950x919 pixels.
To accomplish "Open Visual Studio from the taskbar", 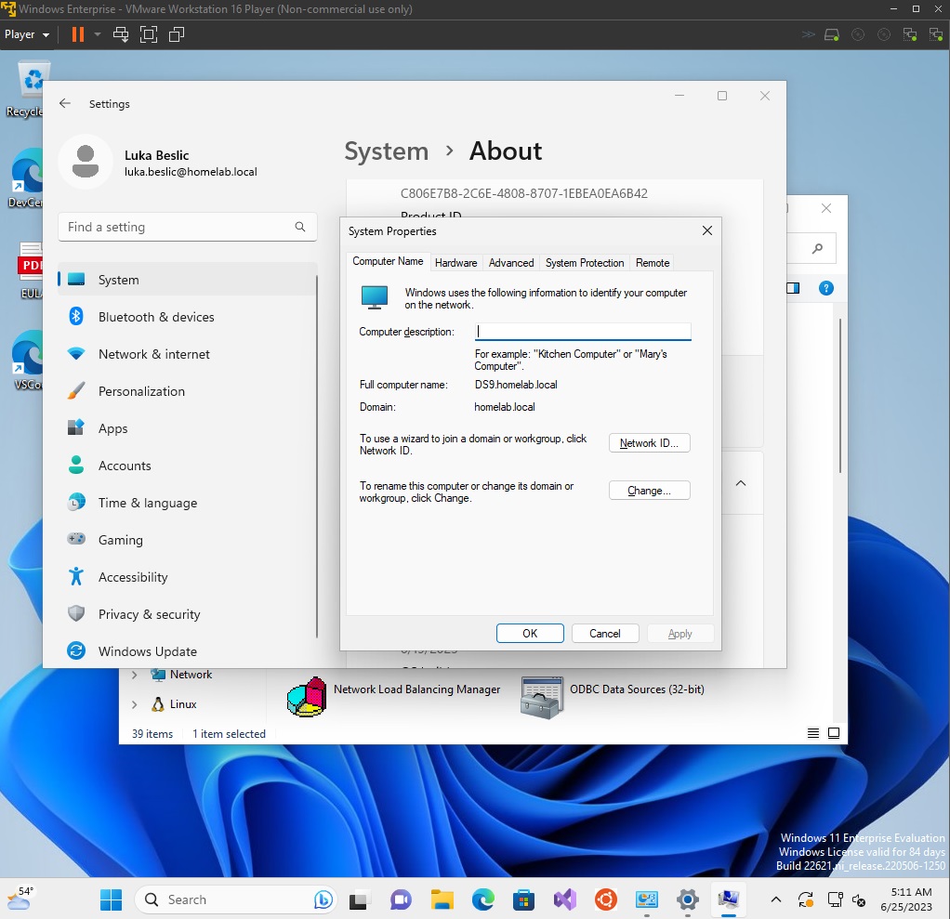I will click(x=564, y=899).
